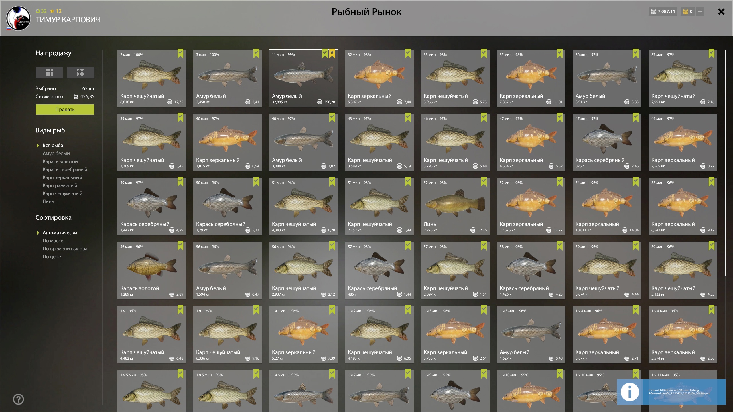Click the Продать sell button
733x412 pixels.
65,109
